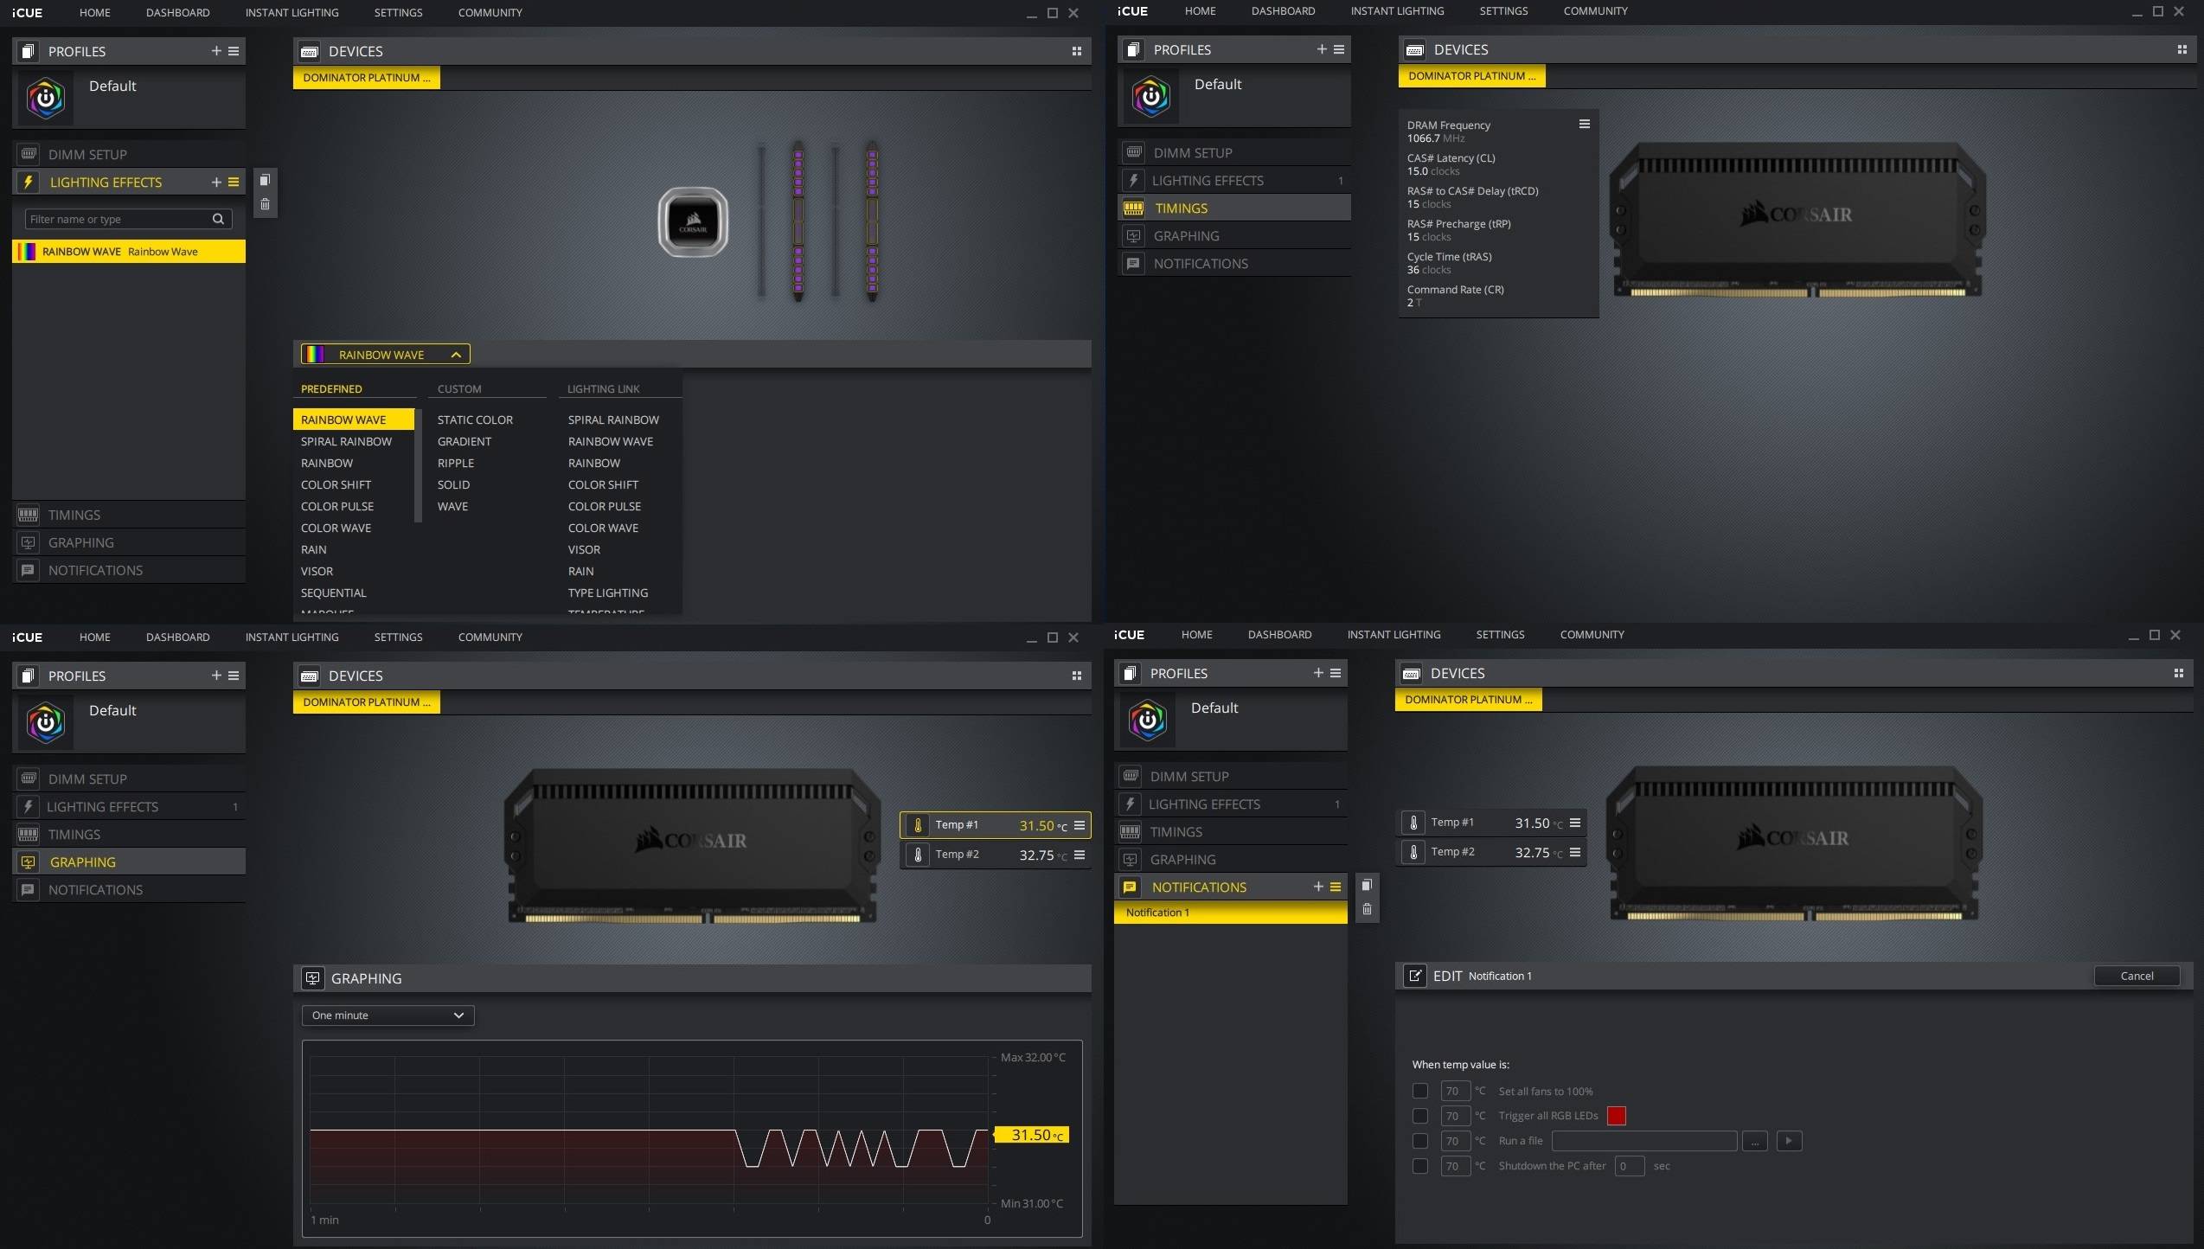This screenshot has height=1249, width=2204.
Task: Open Settings menu in bottom-left window
Action: click(x=398, y=637)
